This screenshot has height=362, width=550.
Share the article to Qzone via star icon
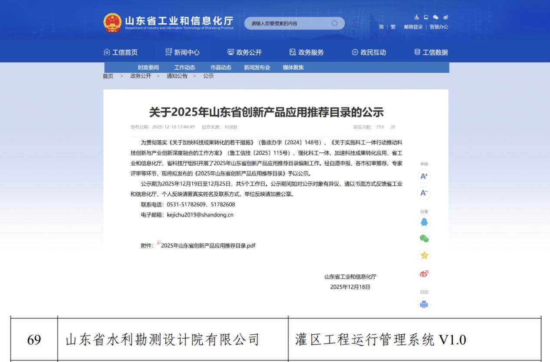(424, 255)
